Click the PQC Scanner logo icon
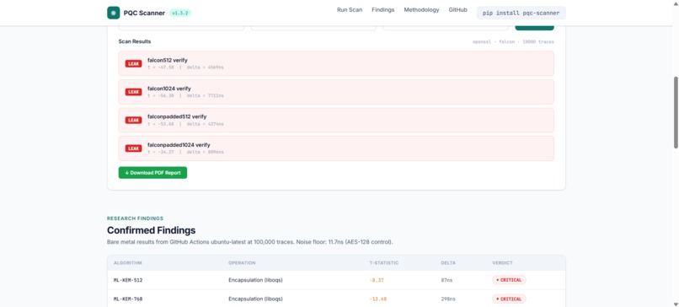This screenshot has width=679, height=307. 114,13
